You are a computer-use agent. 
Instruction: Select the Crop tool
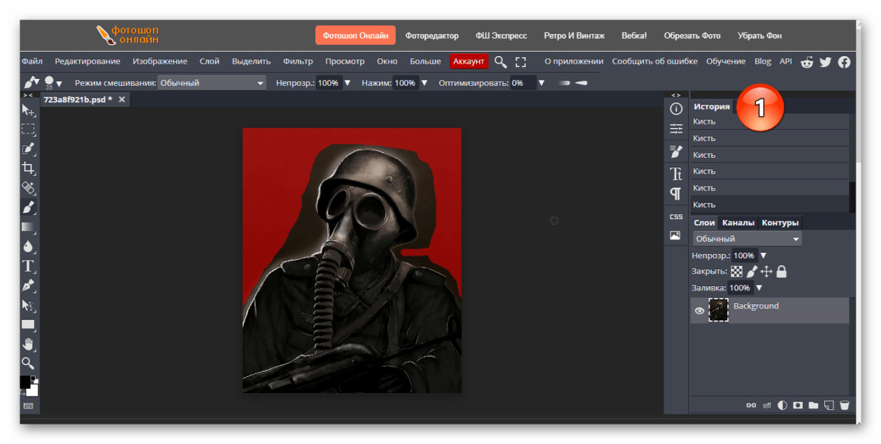coord(28,168)
